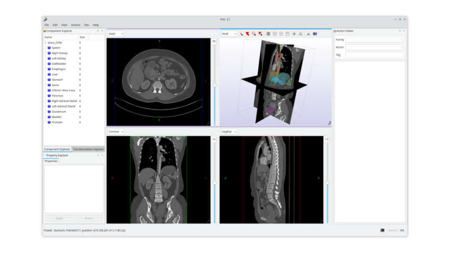The image size is (450, 253).
Task: Click the axial view slice slider
Action: pos(214,85)
